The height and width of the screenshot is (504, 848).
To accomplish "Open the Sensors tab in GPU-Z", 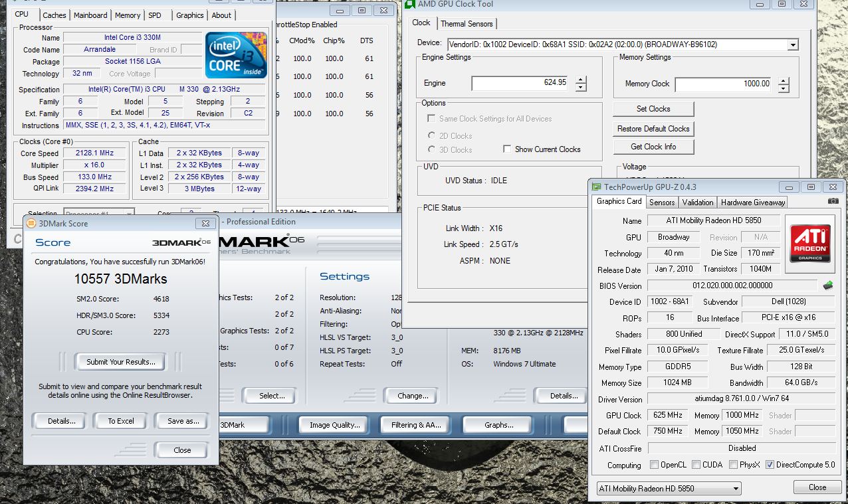I will pos(662,203).
